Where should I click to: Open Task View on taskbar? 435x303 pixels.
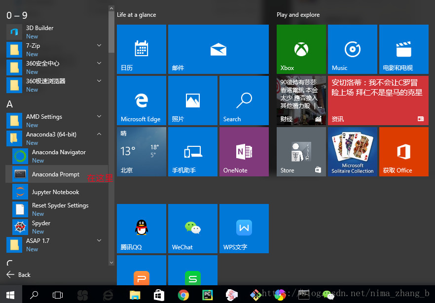click(x=57, y=295)
